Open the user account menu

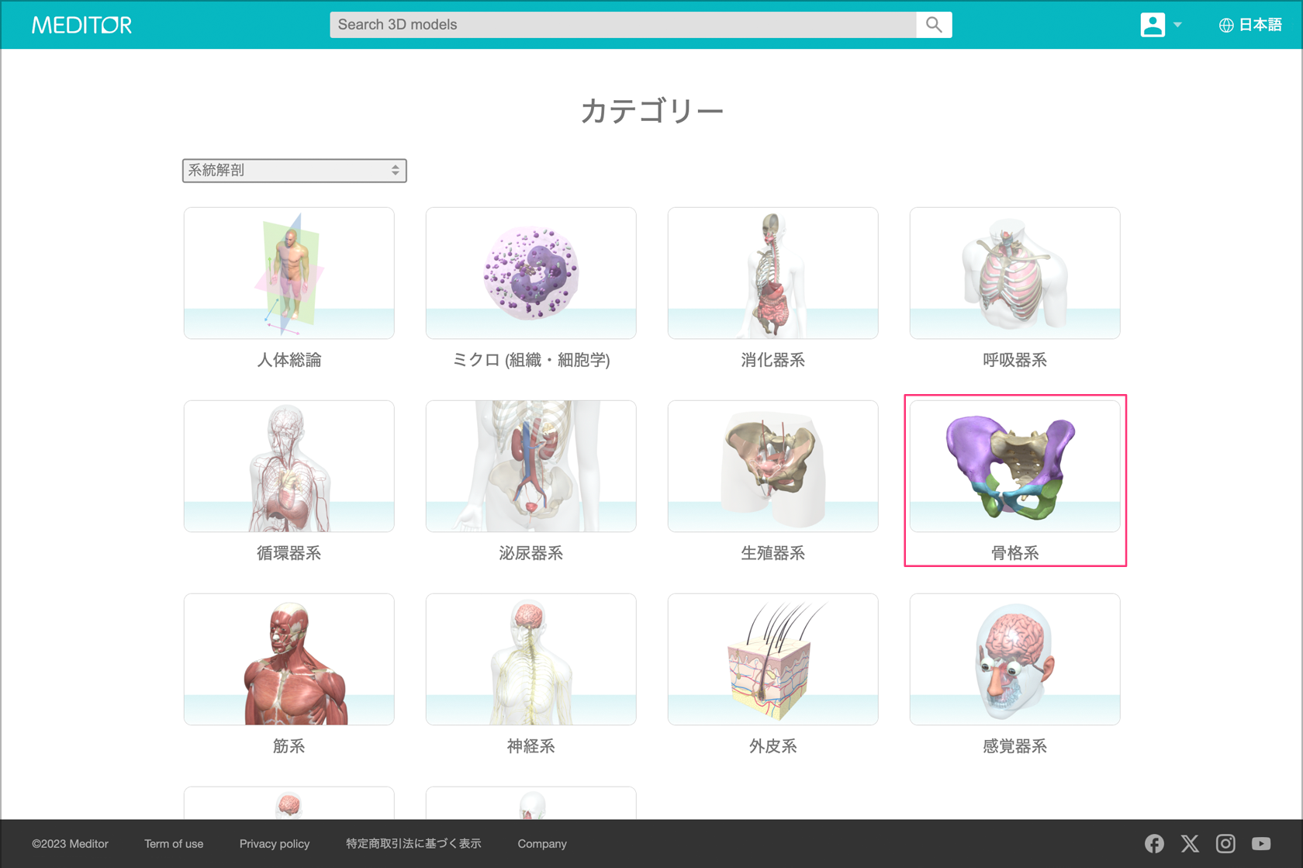1160,25
